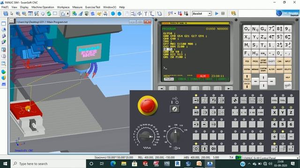Click the PAGE down key
The image size is (300, 168).
coord(247,85)
